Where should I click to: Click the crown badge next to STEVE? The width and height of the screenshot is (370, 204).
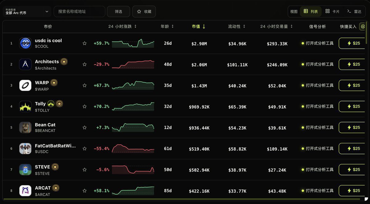55,167
